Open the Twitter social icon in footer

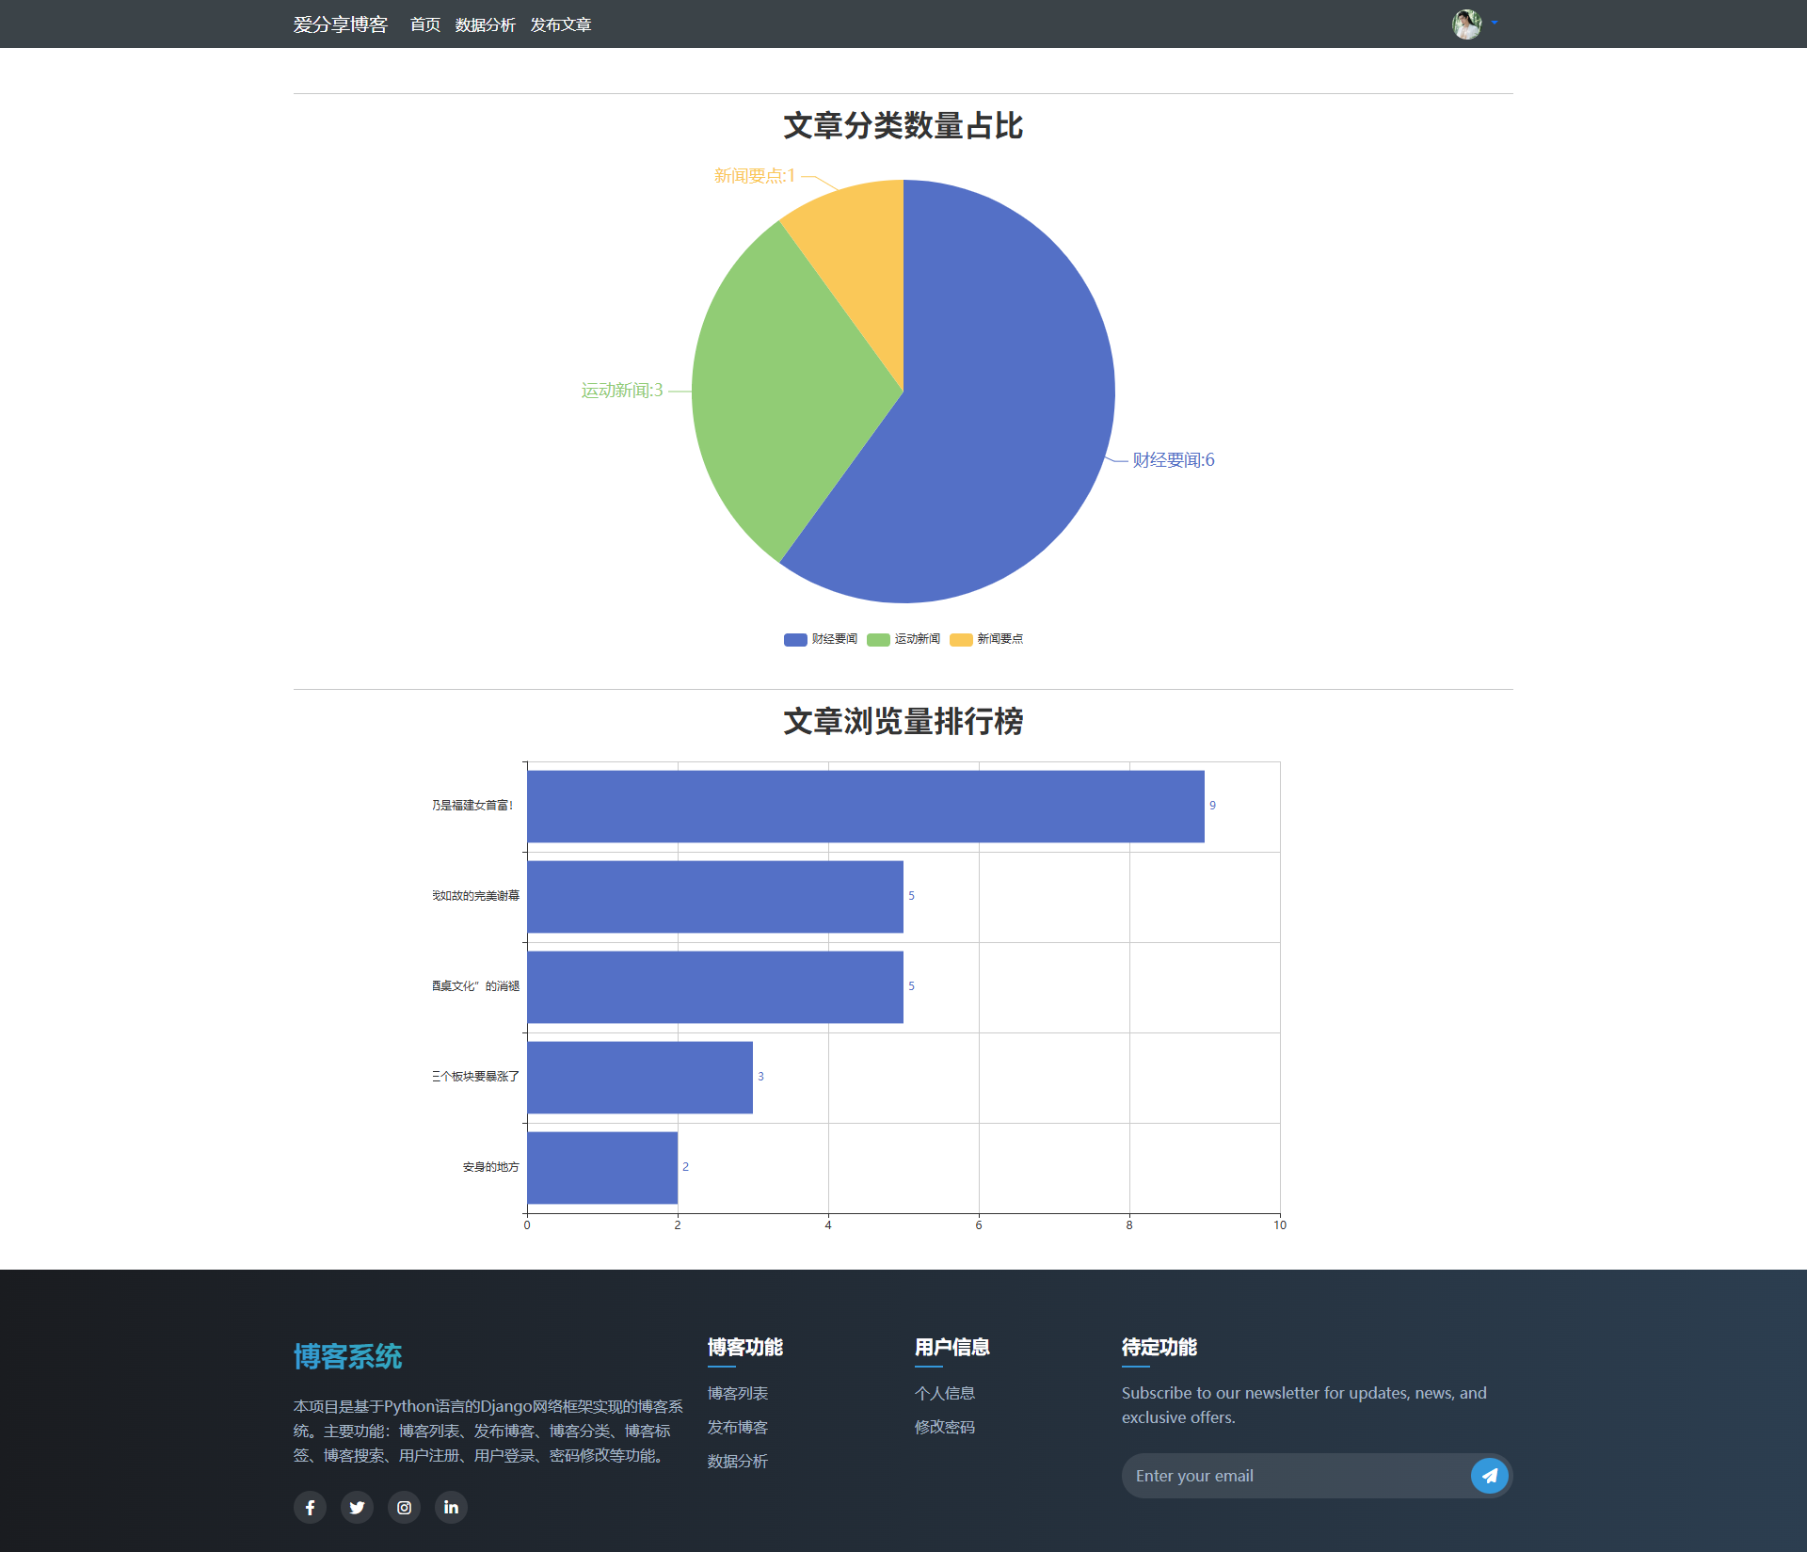[357, 1507]
